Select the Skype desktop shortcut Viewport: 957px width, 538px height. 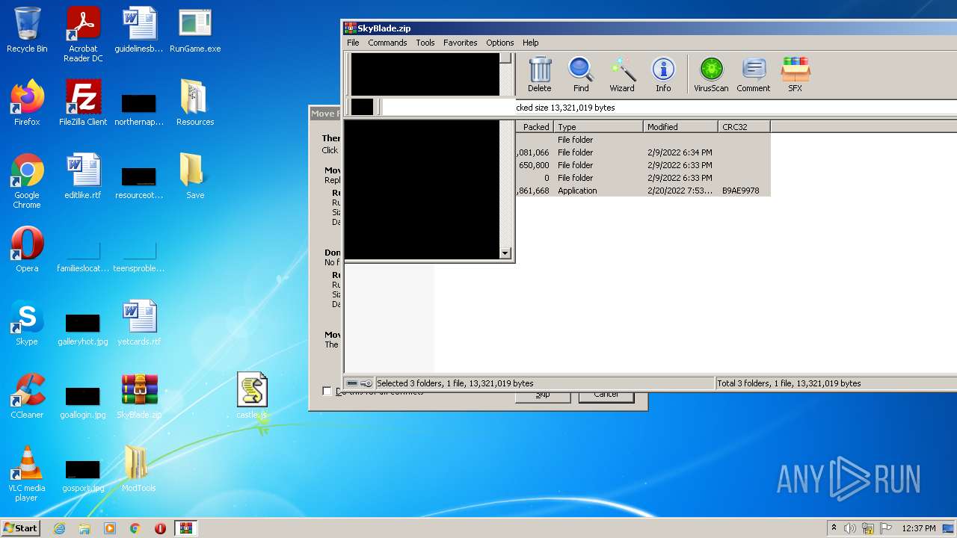coord(27,324)
